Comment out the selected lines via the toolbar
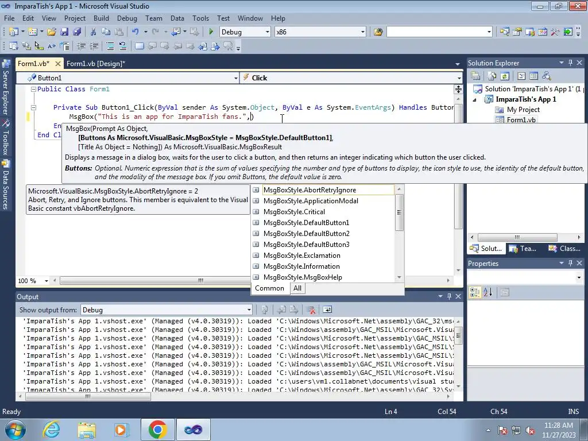 click(110, 46)
